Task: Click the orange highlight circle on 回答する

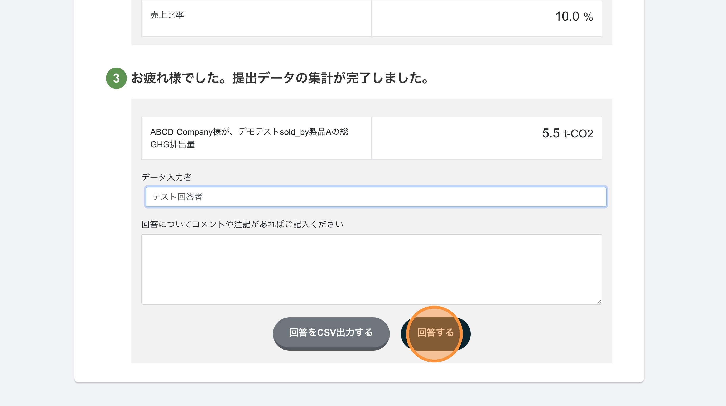Action: (434, 334)
